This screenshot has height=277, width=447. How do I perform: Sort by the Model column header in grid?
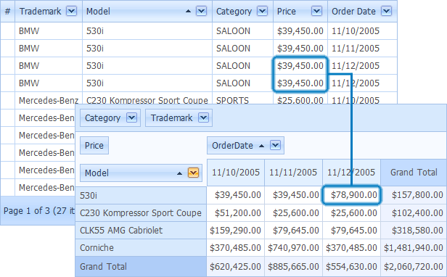[x=147, y=11]
